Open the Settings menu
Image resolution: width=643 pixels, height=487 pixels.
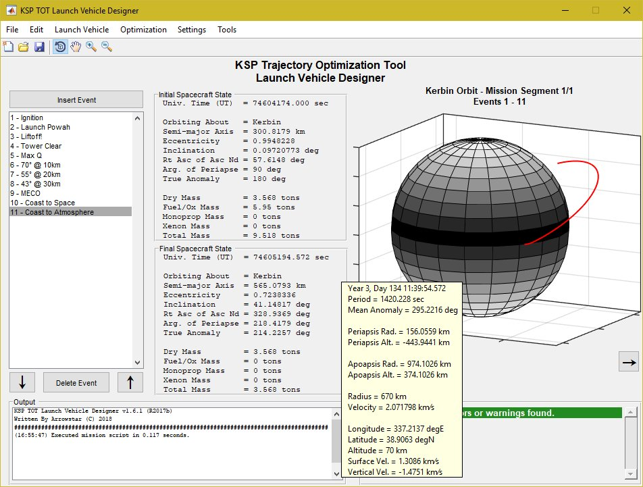192,30
